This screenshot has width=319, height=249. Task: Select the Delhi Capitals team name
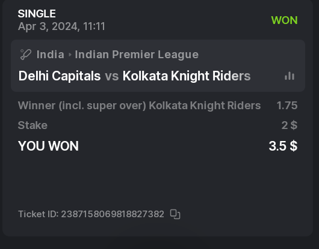pyautogui.click(x=60, y=76)
